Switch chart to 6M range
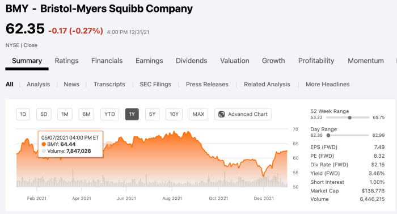 click(x=86, y=114)
